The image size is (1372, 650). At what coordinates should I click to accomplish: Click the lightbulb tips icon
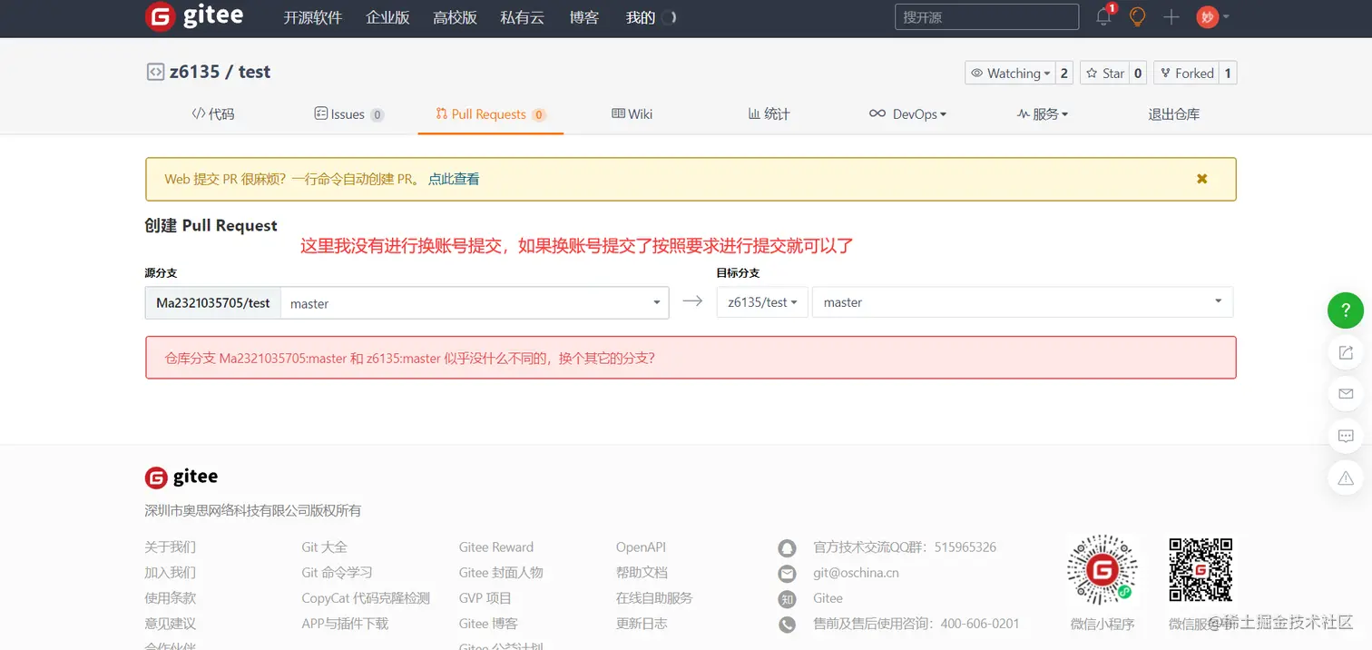1137,17
